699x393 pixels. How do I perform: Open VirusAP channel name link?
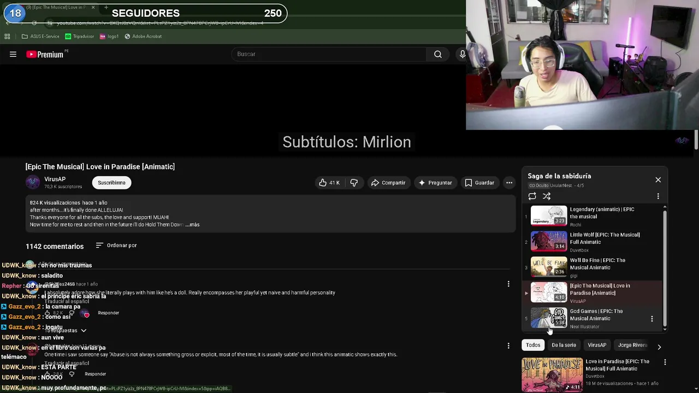tap(55, 179)
